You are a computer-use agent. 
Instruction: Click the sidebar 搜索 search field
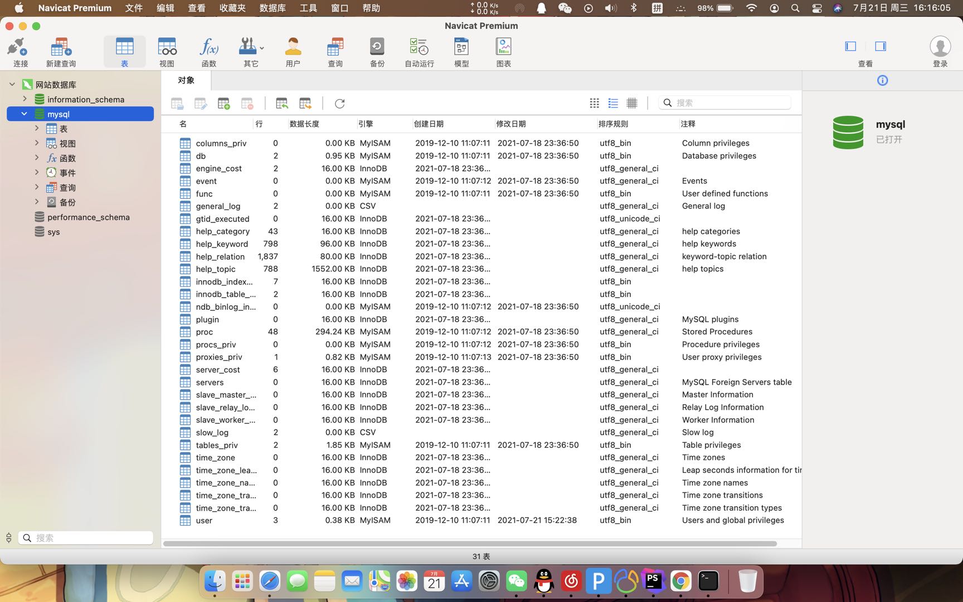(85, 537)
